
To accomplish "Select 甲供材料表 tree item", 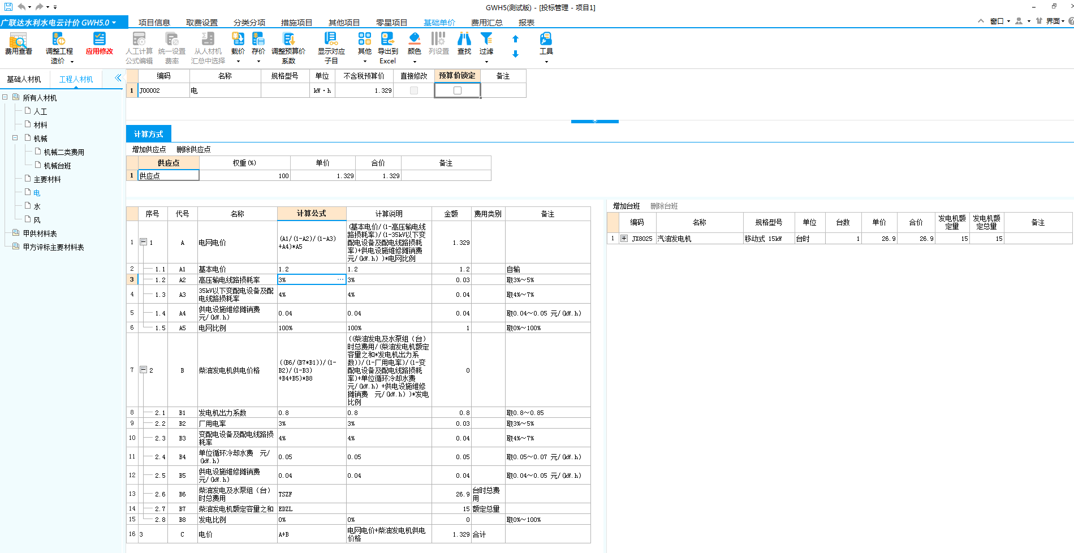I will (x=40, y=234).
